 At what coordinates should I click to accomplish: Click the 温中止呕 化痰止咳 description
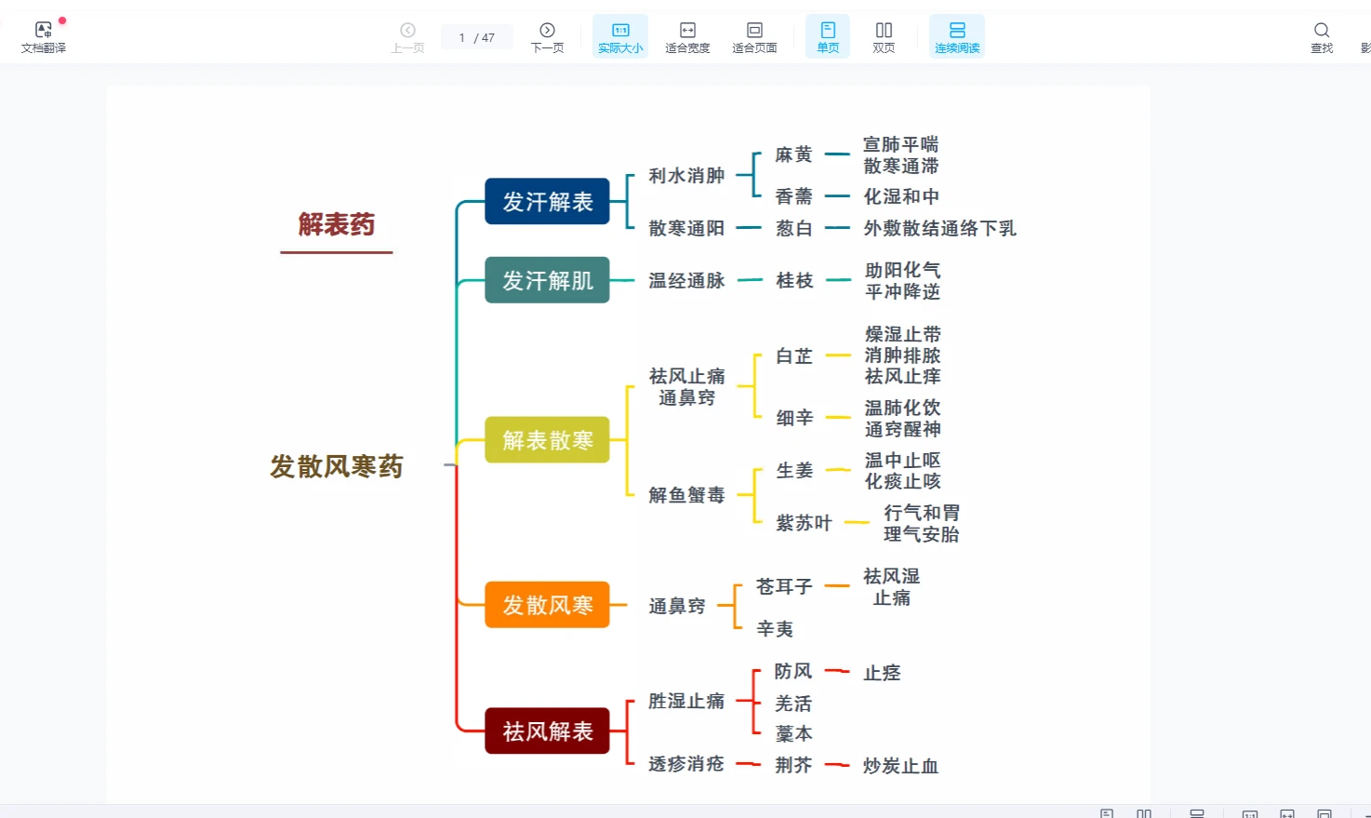pyautogui.click(x=902, y=470)
